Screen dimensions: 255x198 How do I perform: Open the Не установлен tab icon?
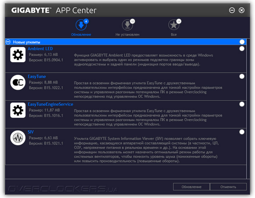pyautogui.click(x=127, y=25)
